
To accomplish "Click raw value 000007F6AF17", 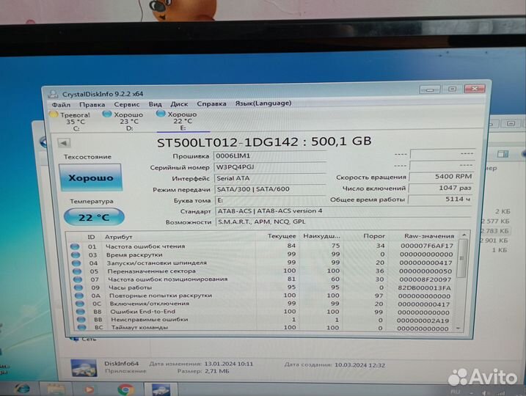I will tap(427, 246).
